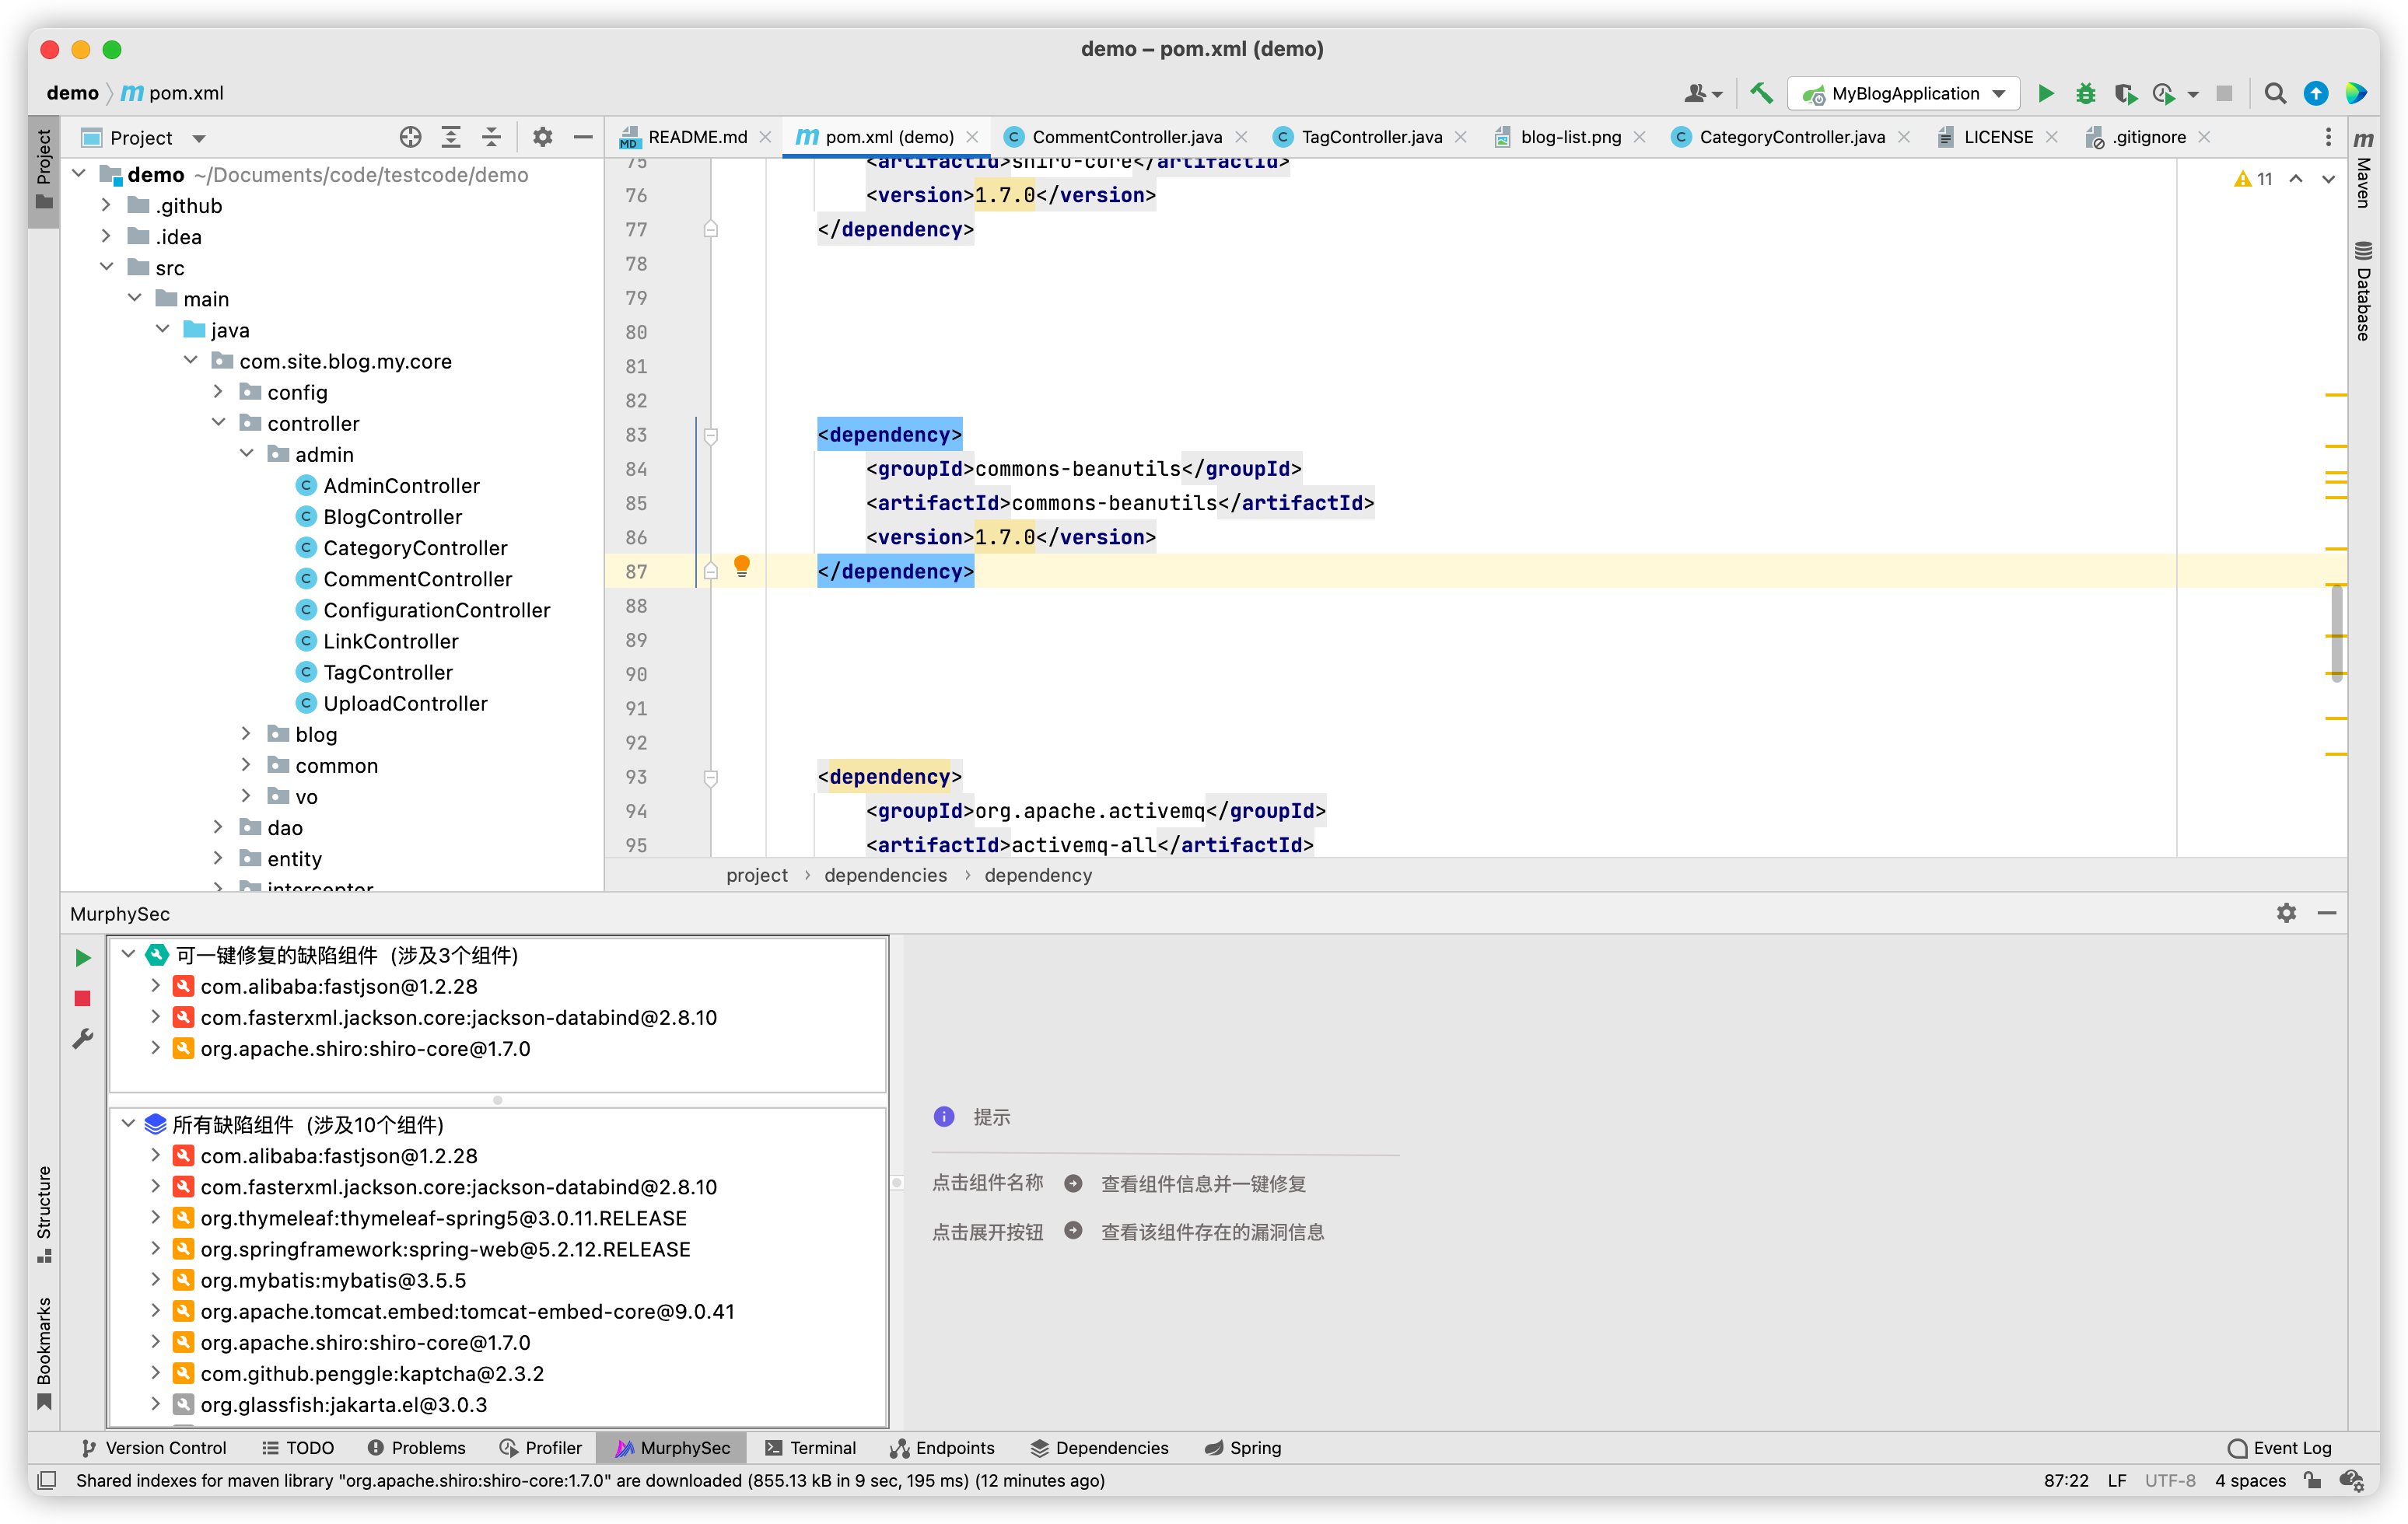Screen dimensions: 2408x1524
Task: Collapse all in Project tree toolbar
Action: 491,138
